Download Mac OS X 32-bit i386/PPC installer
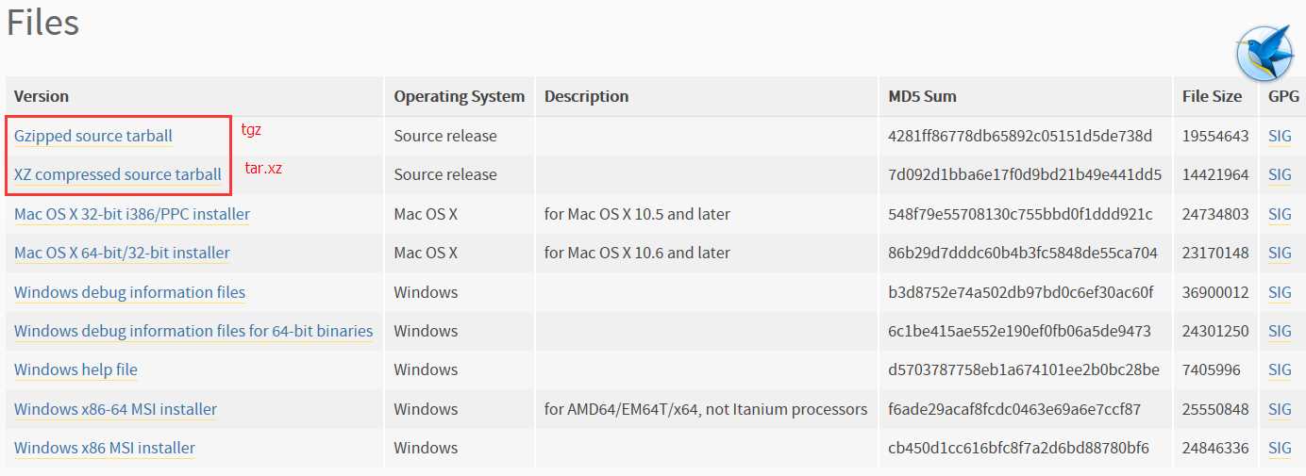The image size is (1306, 476). (132, 214)
